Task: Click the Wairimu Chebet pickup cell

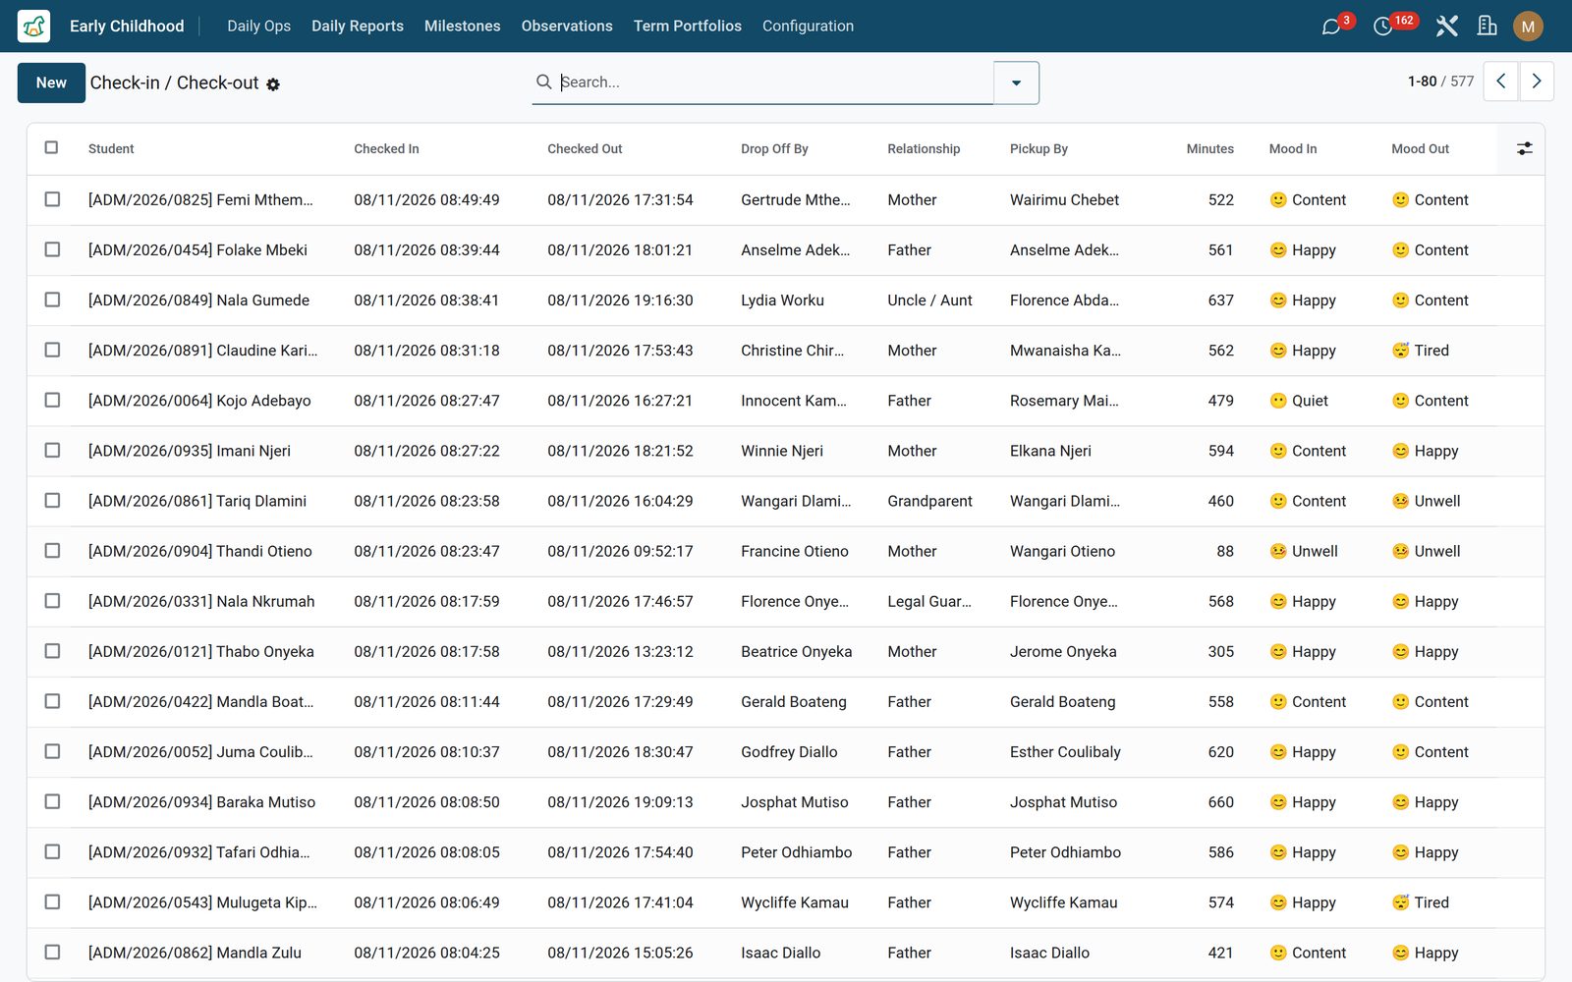Action: pyautogui.click(x=1064, y=199)
